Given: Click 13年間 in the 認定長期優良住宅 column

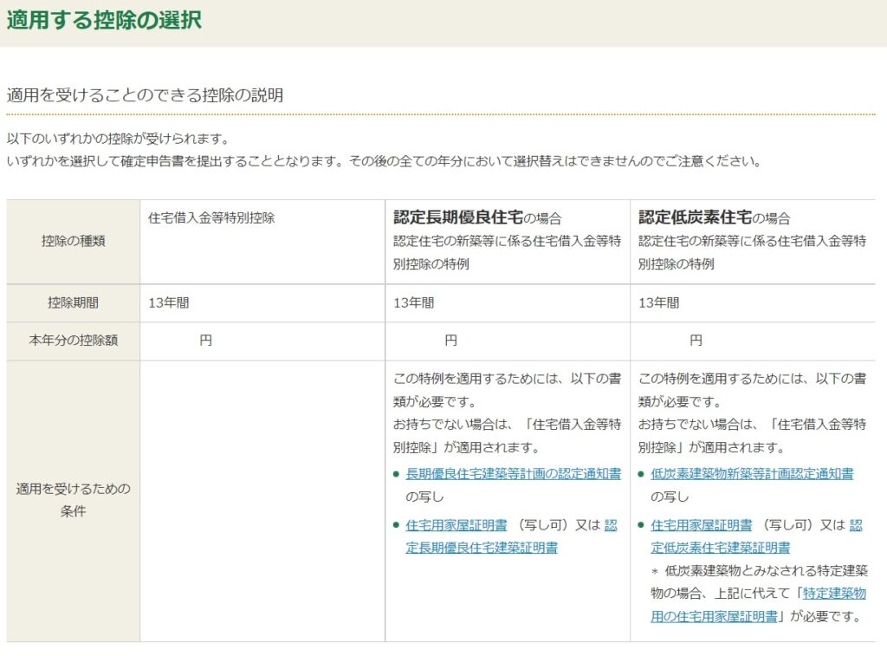Looking at the screenshot, I should (413, 302).
